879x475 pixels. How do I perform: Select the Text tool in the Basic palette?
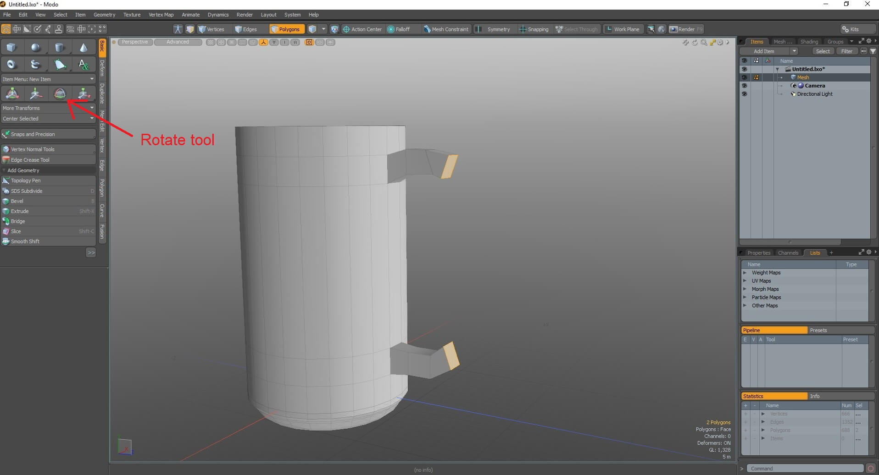[83, 64]
